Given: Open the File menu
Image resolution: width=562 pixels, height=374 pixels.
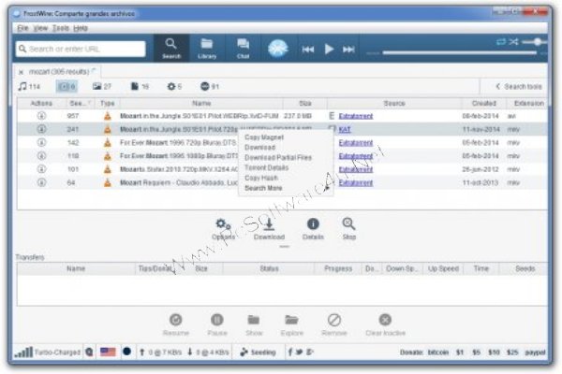Looking at the screenshot, I should tap(22, 28).
